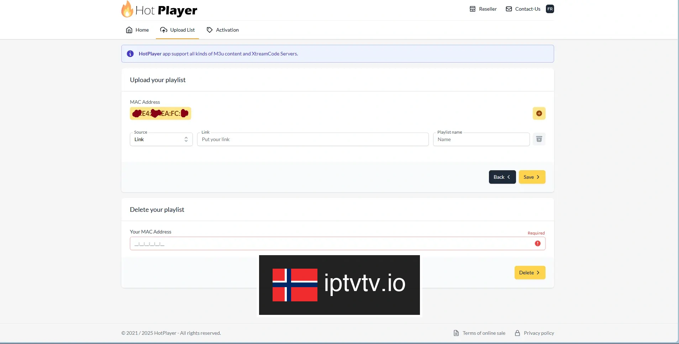Switch language via the FR badge
Screen dimensions: 679x344
pyautogui.click(x=550, y=9)
